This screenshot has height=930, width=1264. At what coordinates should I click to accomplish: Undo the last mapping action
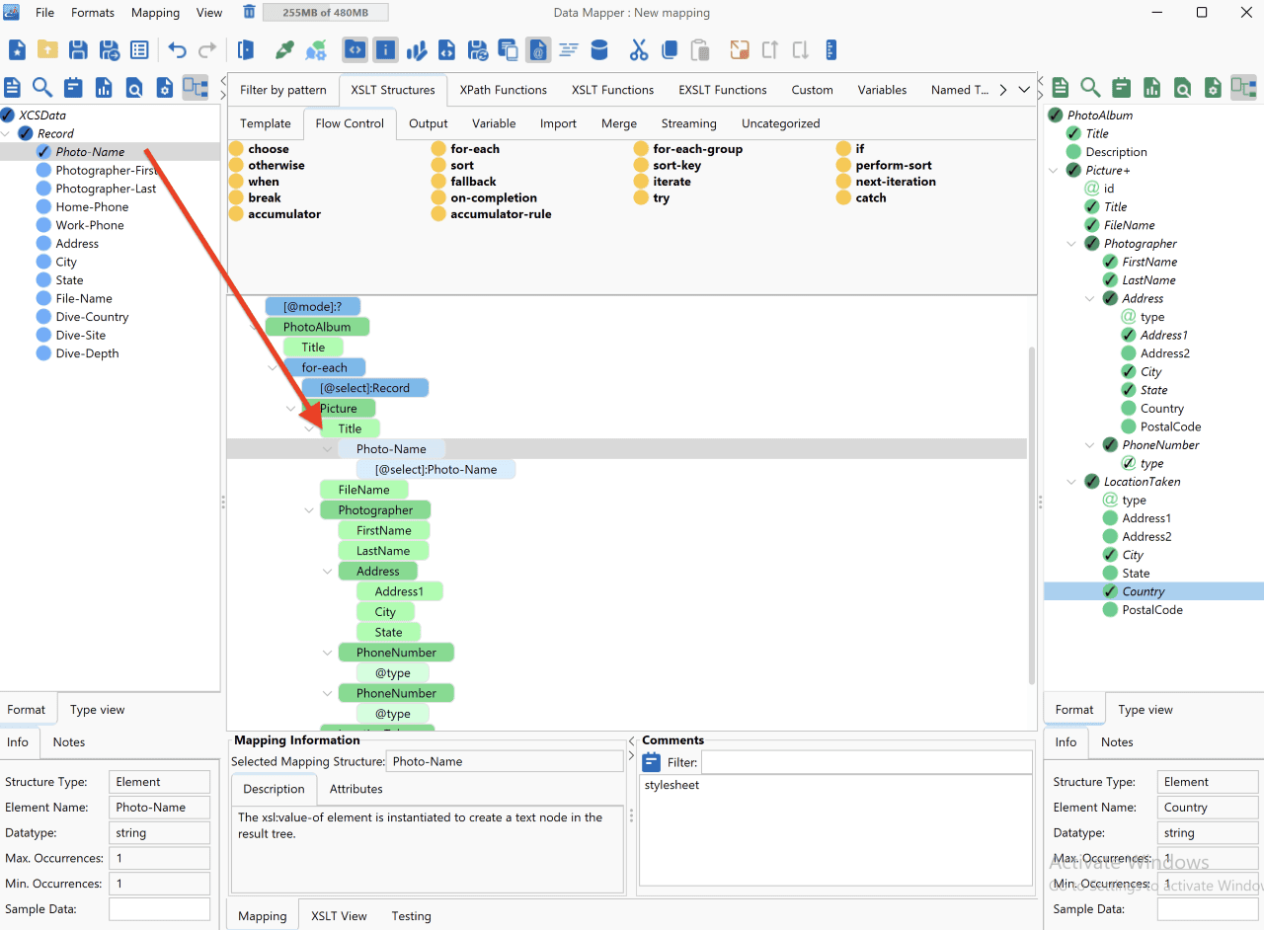(x=177, y=49)
